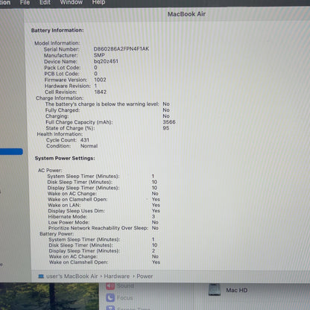Select serial number D860286A2FPN4F1AK
The height and width of the screenshot is (310, 310).
tap(121, 49)
